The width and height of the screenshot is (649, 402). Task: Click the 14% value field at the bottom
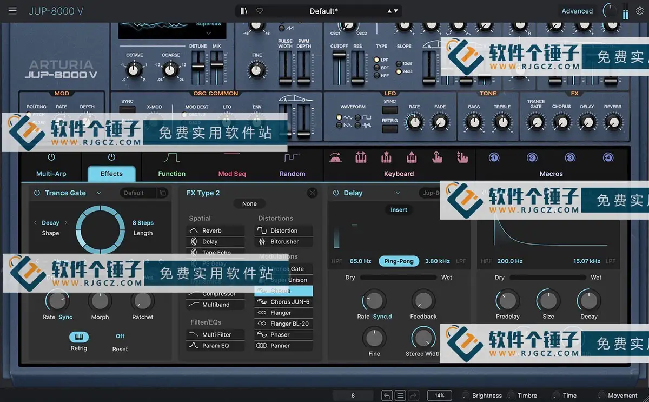click(x=440, y=396)
